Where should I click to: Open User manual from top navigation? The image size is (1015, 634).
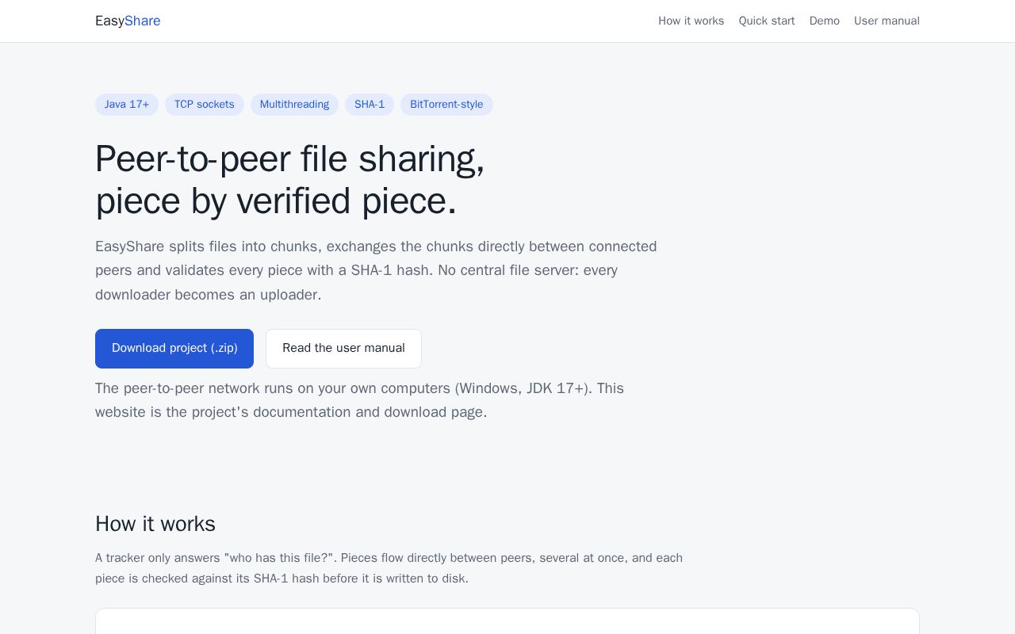[x=887, y=21]
